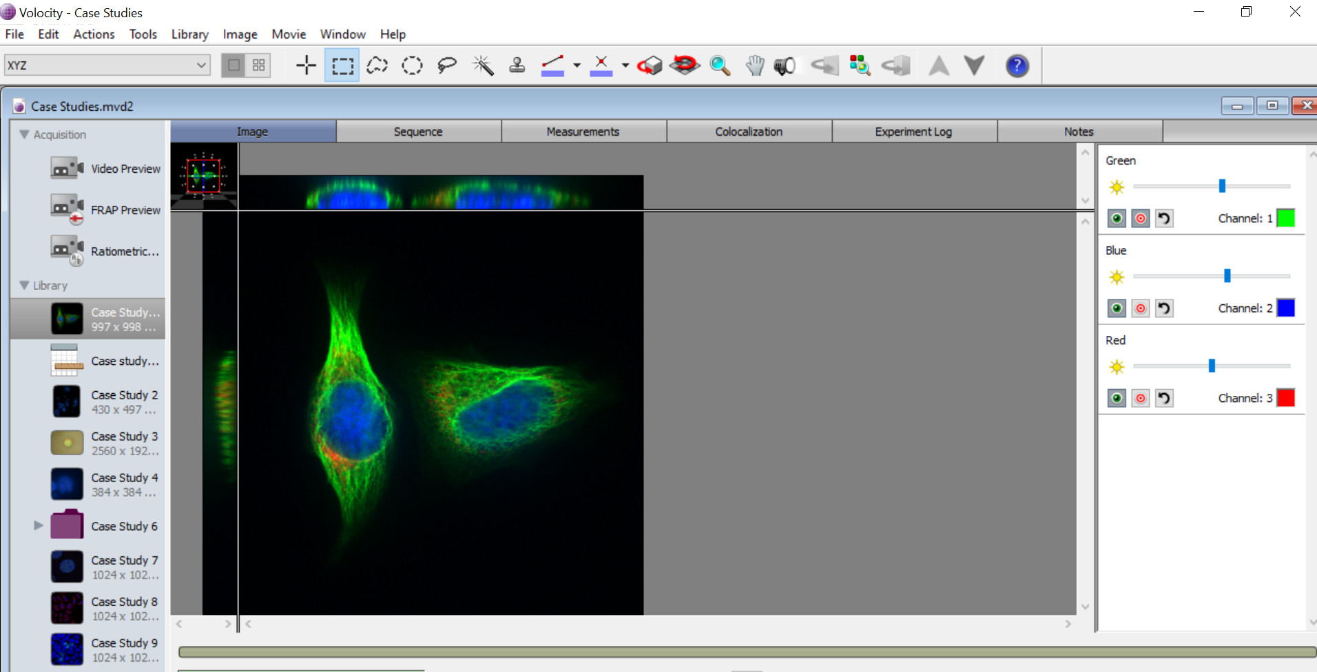Expand Case Study 6 in the library
1317x672 pixels.
(38, 525)
